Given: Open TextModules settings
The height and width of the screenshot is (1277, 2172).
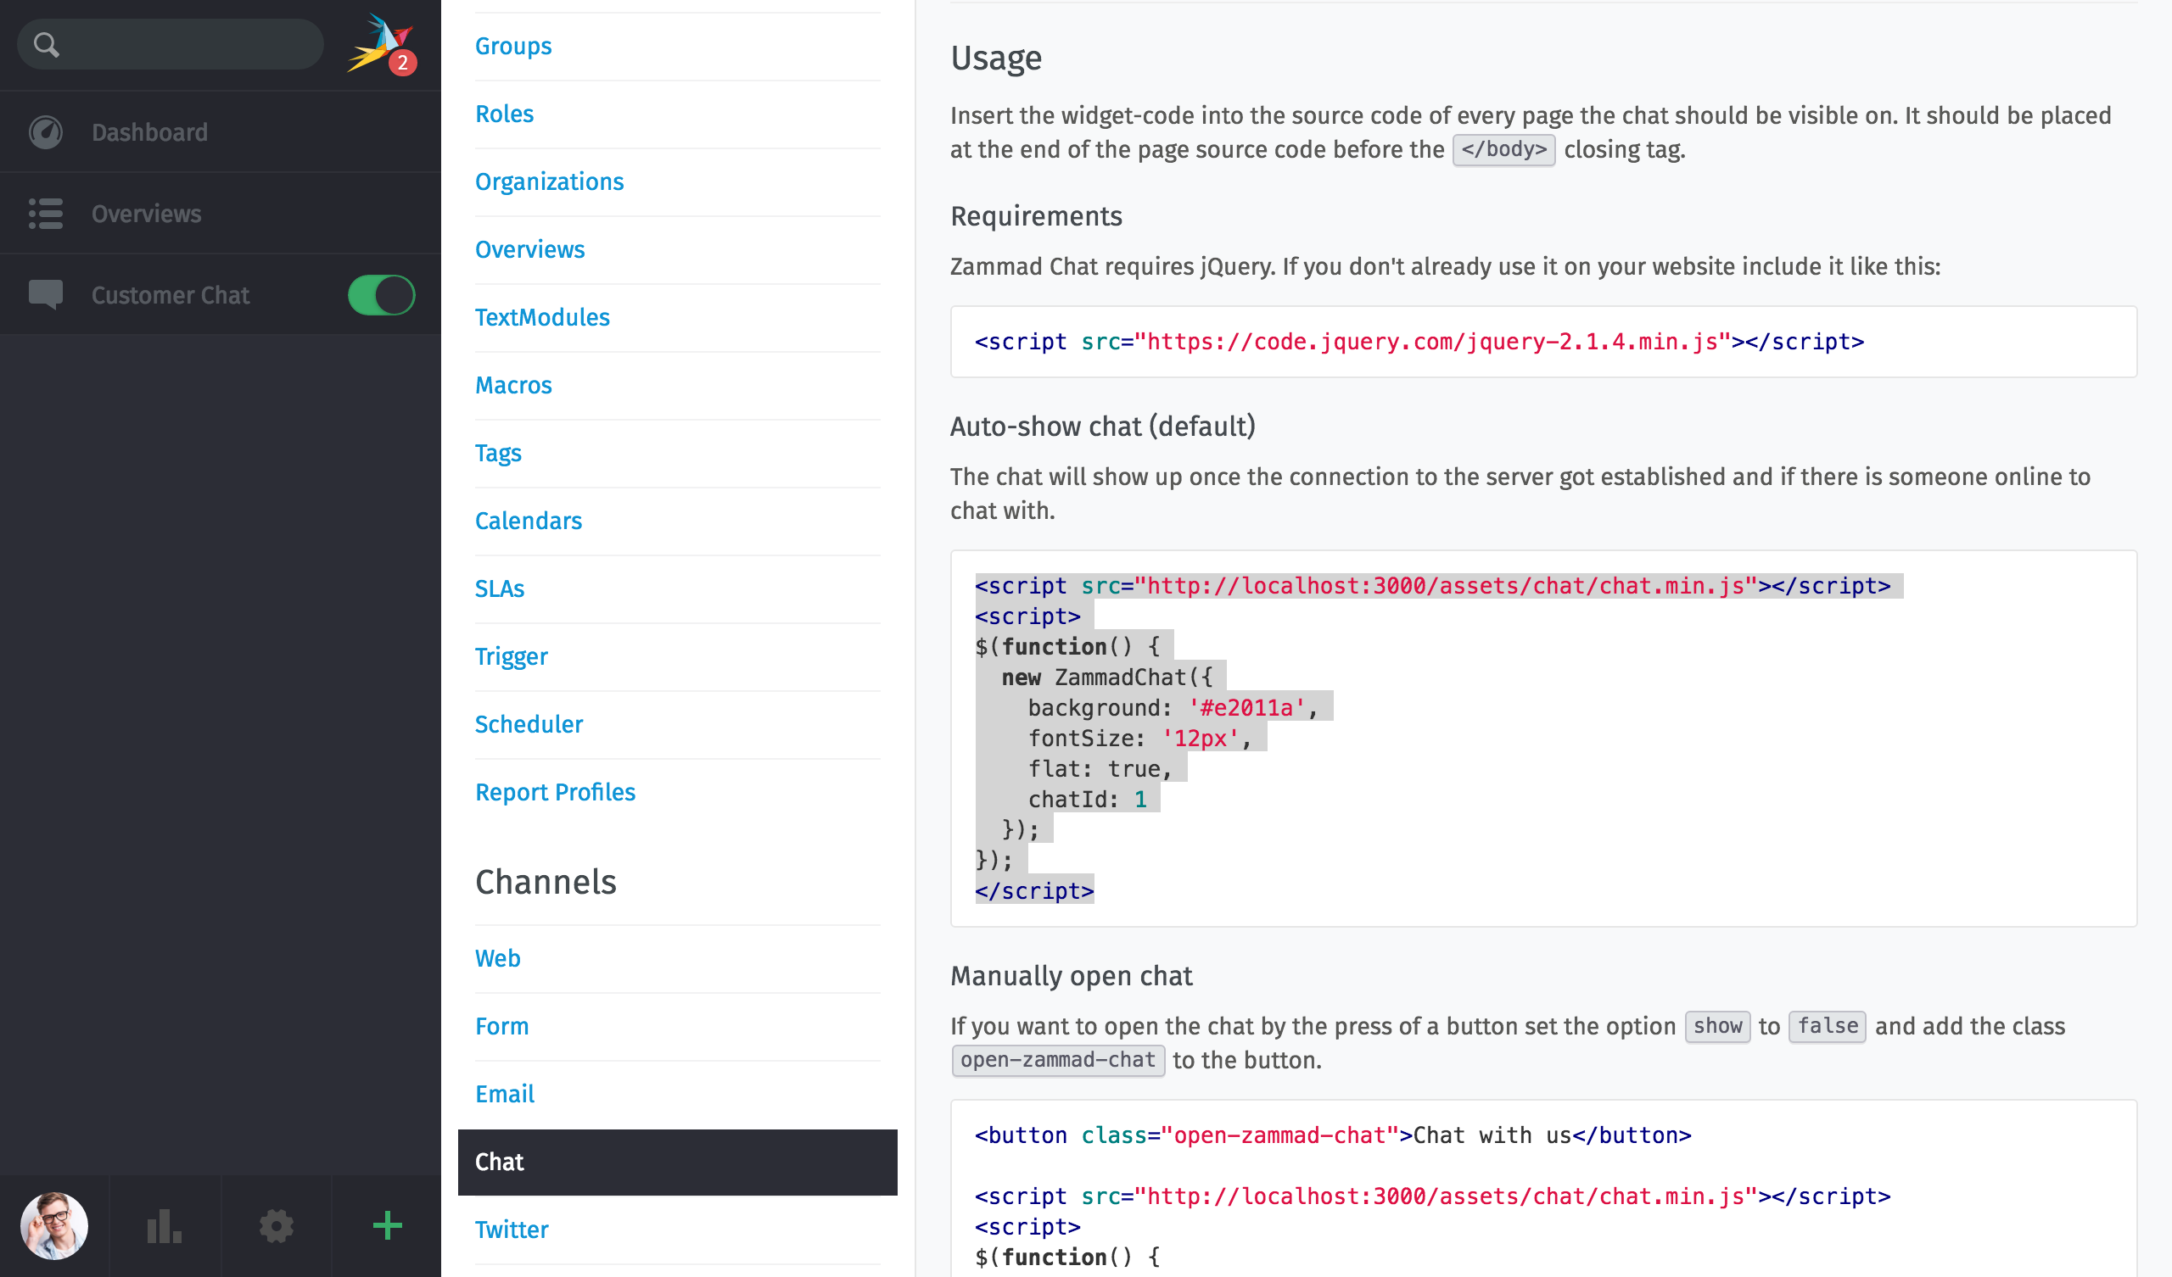Looking at the screenshot, I should pos(542,317).
